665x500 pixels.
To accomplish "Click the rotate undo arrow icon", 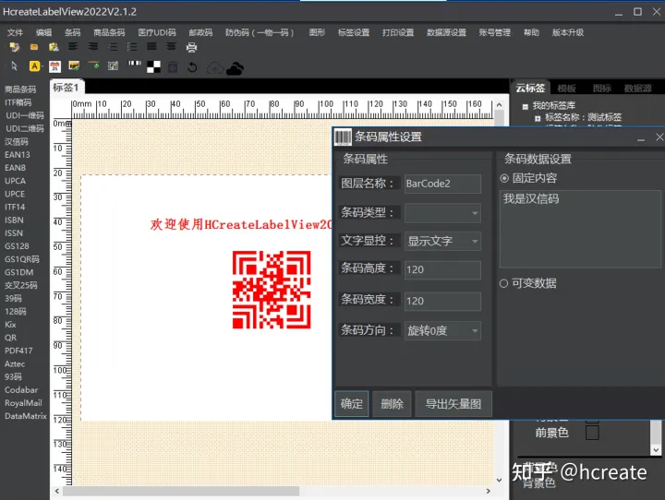I will [x=192, y=67].
